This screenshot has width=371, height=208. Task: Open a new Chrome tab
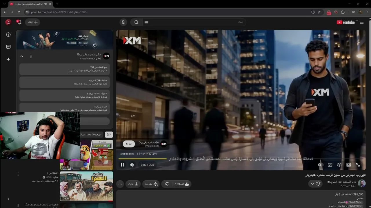coord(57,4)
